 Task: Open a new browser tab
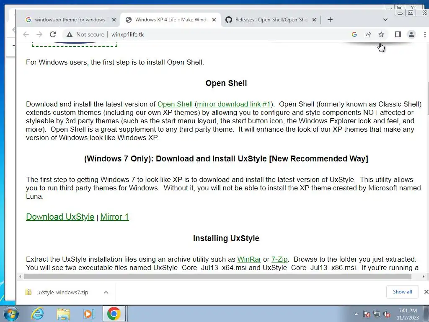(330, 20)
